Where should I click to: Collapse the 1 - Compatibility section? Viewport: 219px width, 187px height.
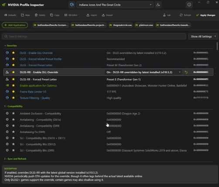point(14,106)
